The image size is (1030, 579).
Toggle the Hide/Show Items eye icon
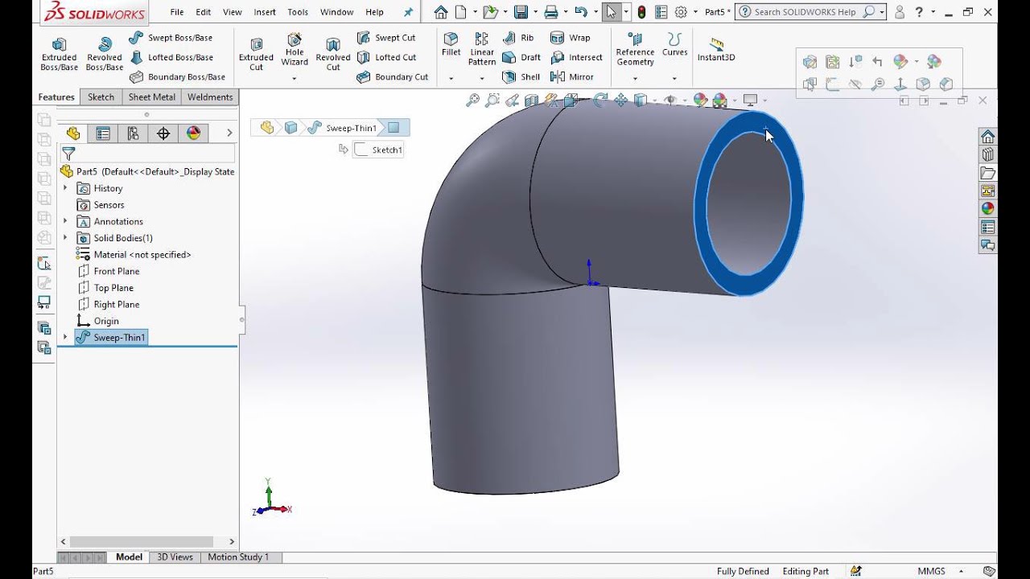click(x=669, y=101)
